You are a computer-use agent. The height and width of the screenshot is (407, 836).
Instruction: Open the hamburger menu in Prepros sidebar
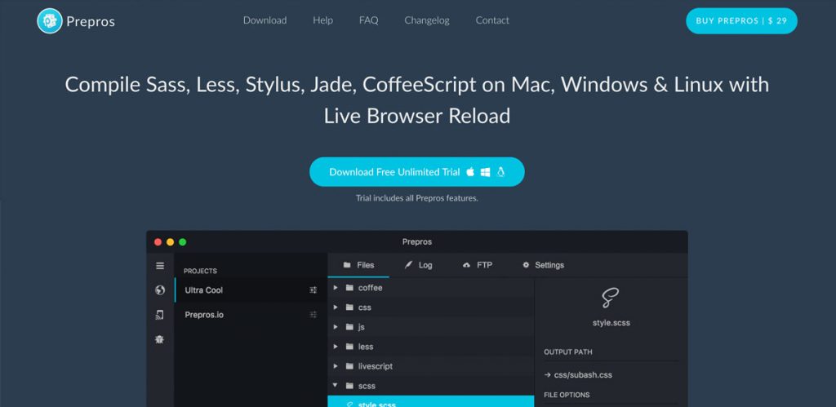(160, 266)
